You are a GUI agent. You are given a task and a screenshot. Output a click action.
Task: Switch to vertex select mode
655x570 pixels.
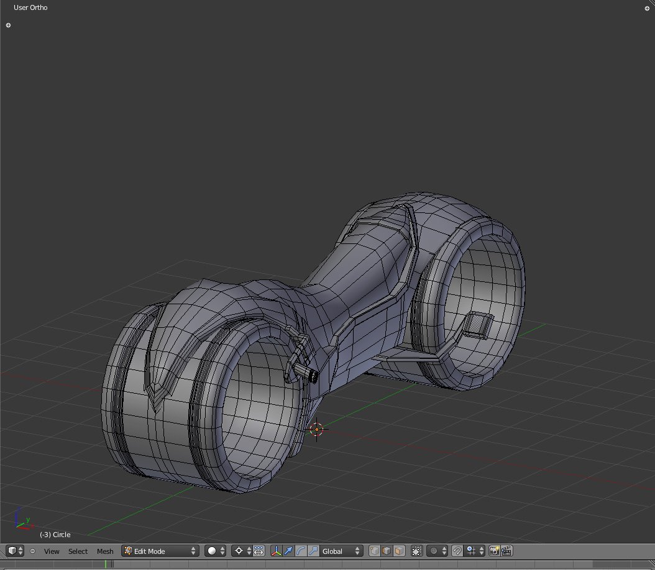pos(374,551)
